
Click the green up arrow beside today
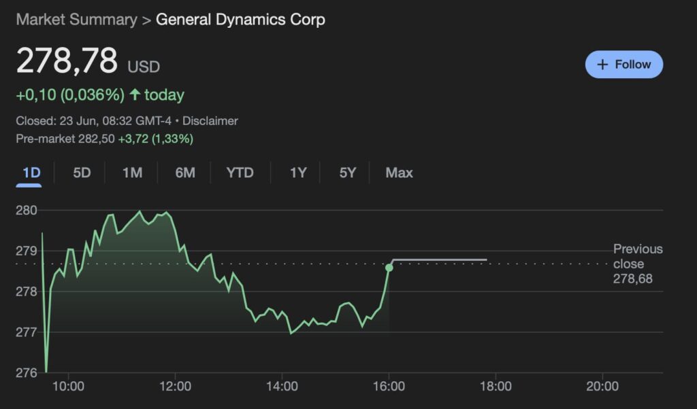[135, 94]
